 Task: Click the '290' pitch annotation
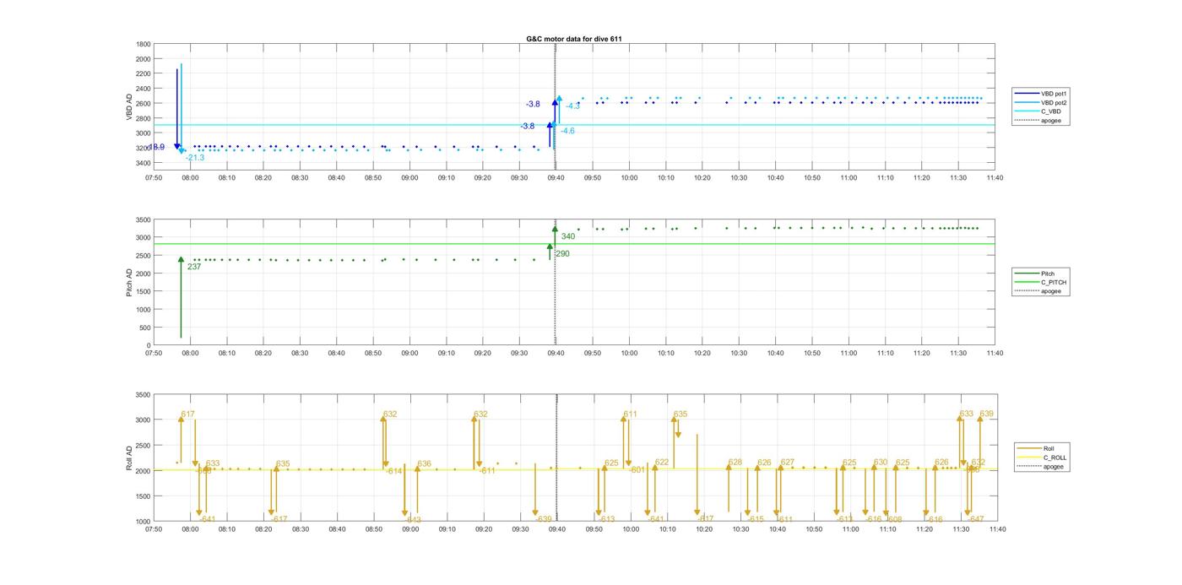[562, 254]
